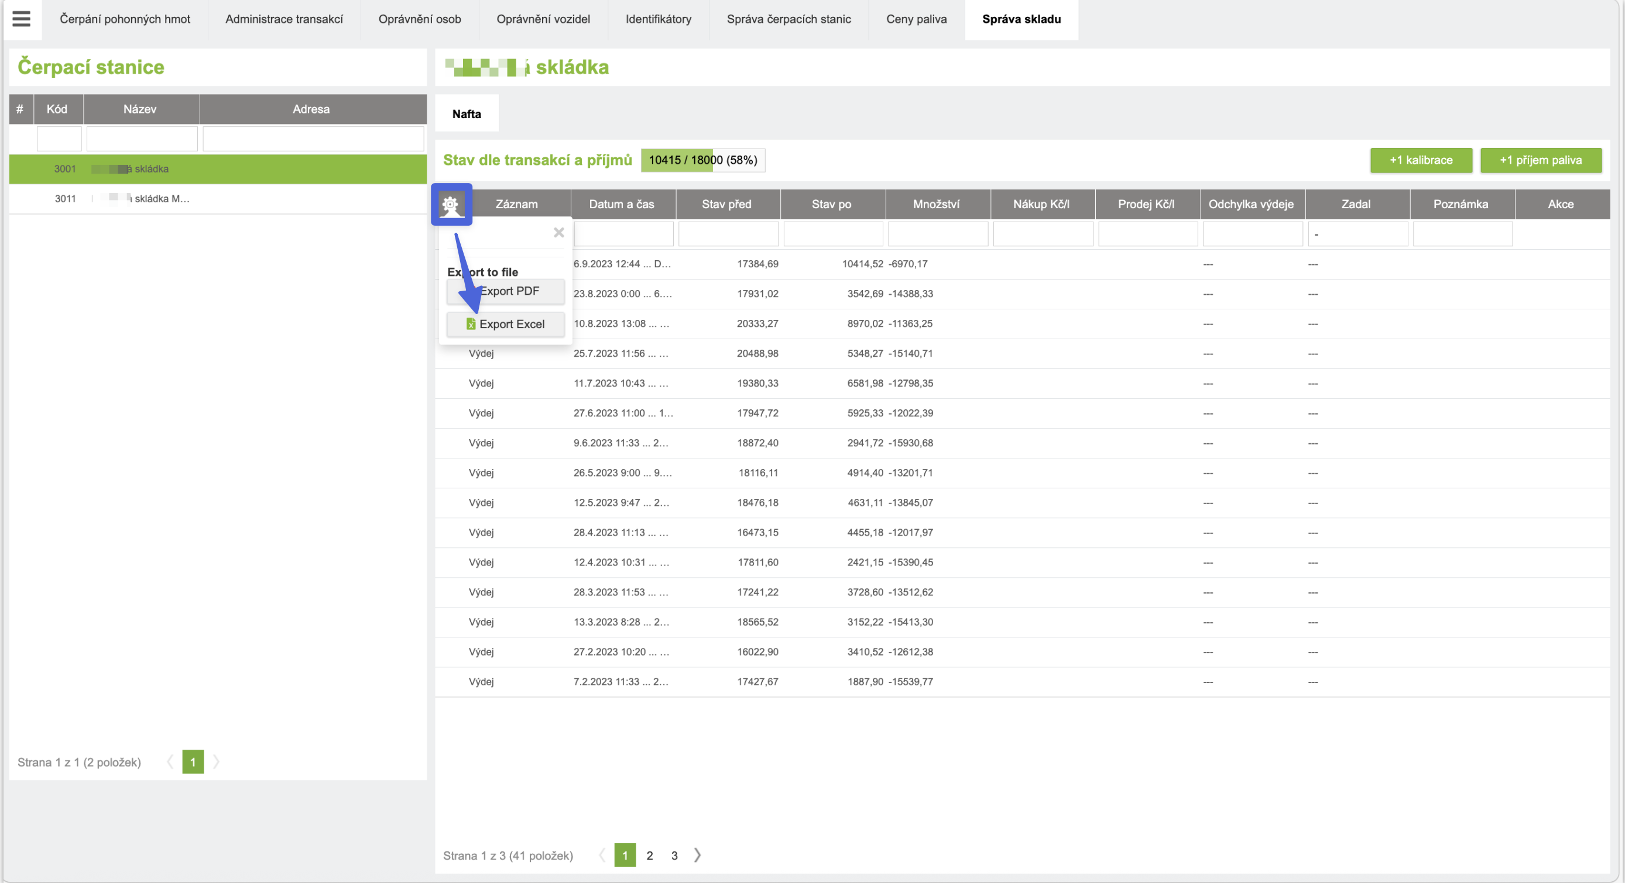The height and width of the screenshot is (883, 1625).
Task: Sort by Datum a čas column header
Action: (x=621, y=204)
